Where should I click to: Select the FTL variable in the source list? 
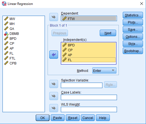point(10,58)
